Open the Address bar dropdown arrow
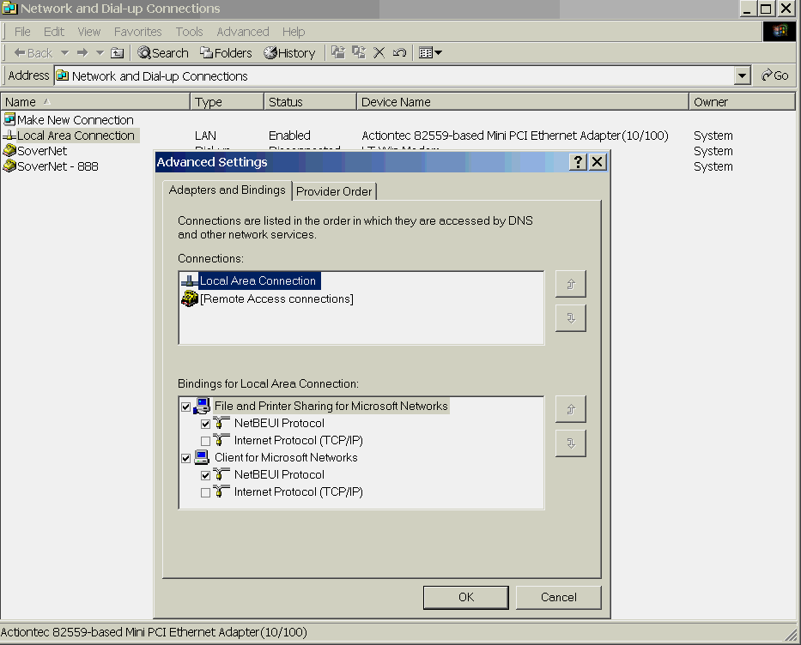 click(x=743, y=76)
